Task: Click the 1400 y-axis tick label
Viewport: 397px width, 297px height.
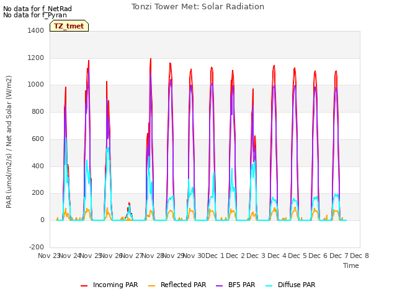Action: [36, 30]
